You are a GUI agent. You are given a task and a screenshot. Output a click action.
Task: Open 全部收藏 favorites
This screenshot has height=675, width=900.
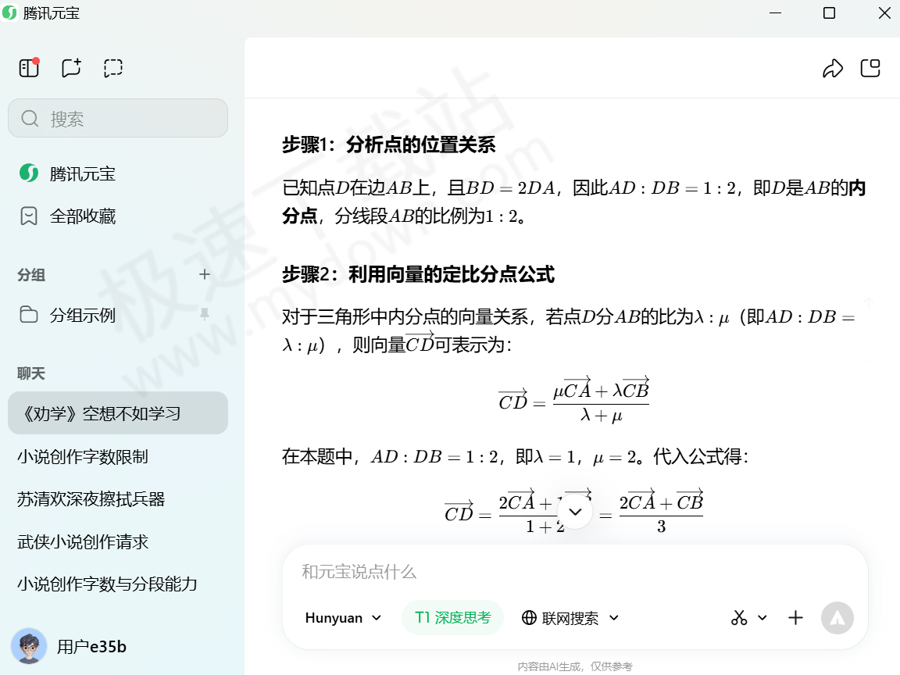pos(83,216)
